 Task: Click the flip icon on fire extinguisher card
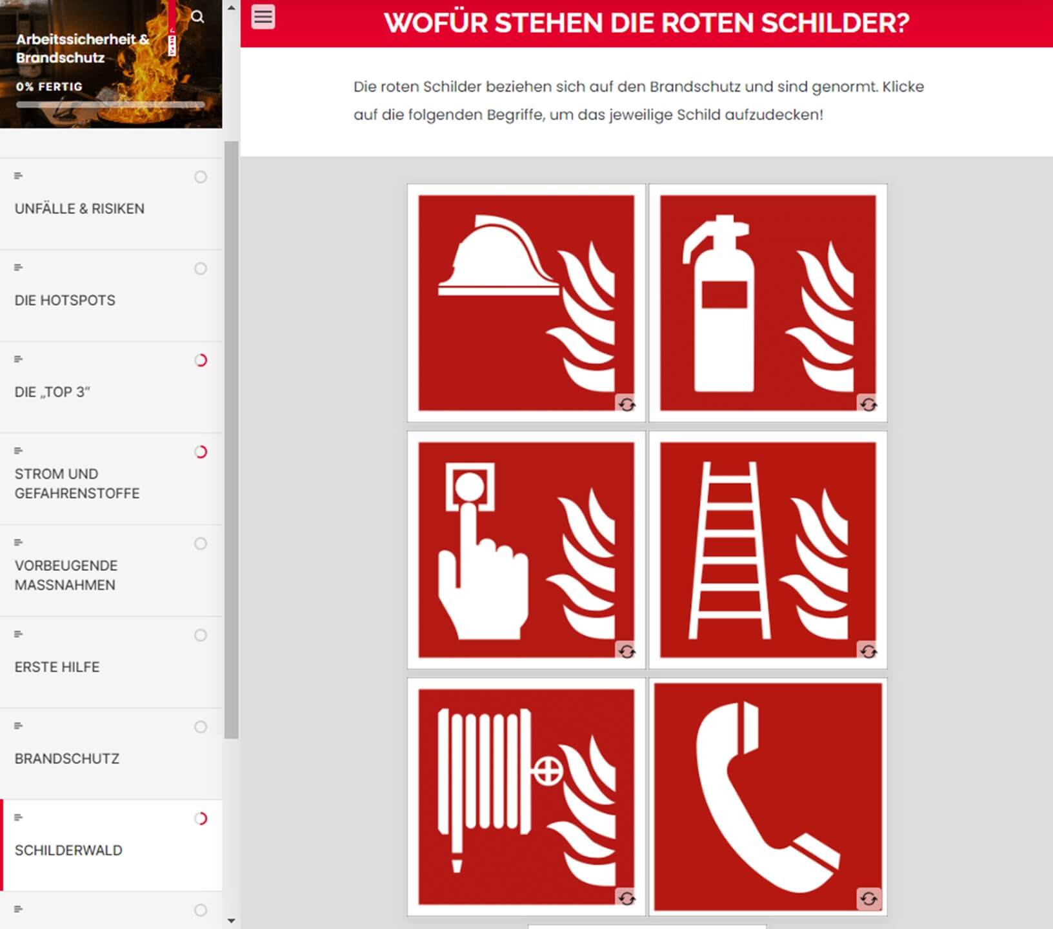click(868, 405)
